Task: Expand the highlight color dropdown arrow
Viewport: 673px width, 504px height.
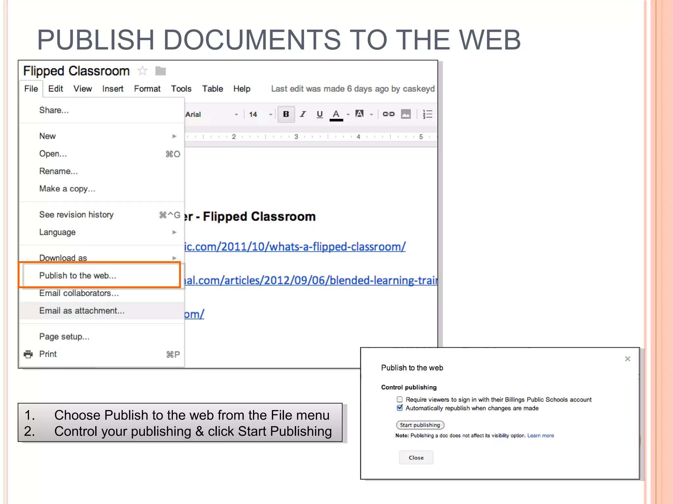Action: (371, 115)
